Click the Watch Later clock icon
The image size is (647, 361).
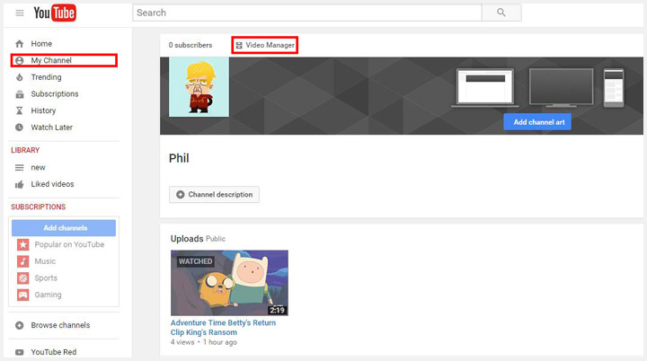[20, 128]
